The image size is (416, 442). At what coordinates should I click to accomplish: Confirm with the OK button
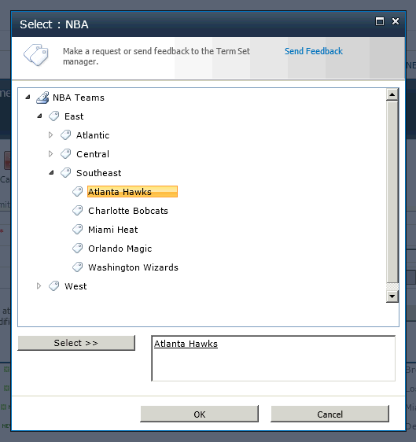click(x=199, y=414)
